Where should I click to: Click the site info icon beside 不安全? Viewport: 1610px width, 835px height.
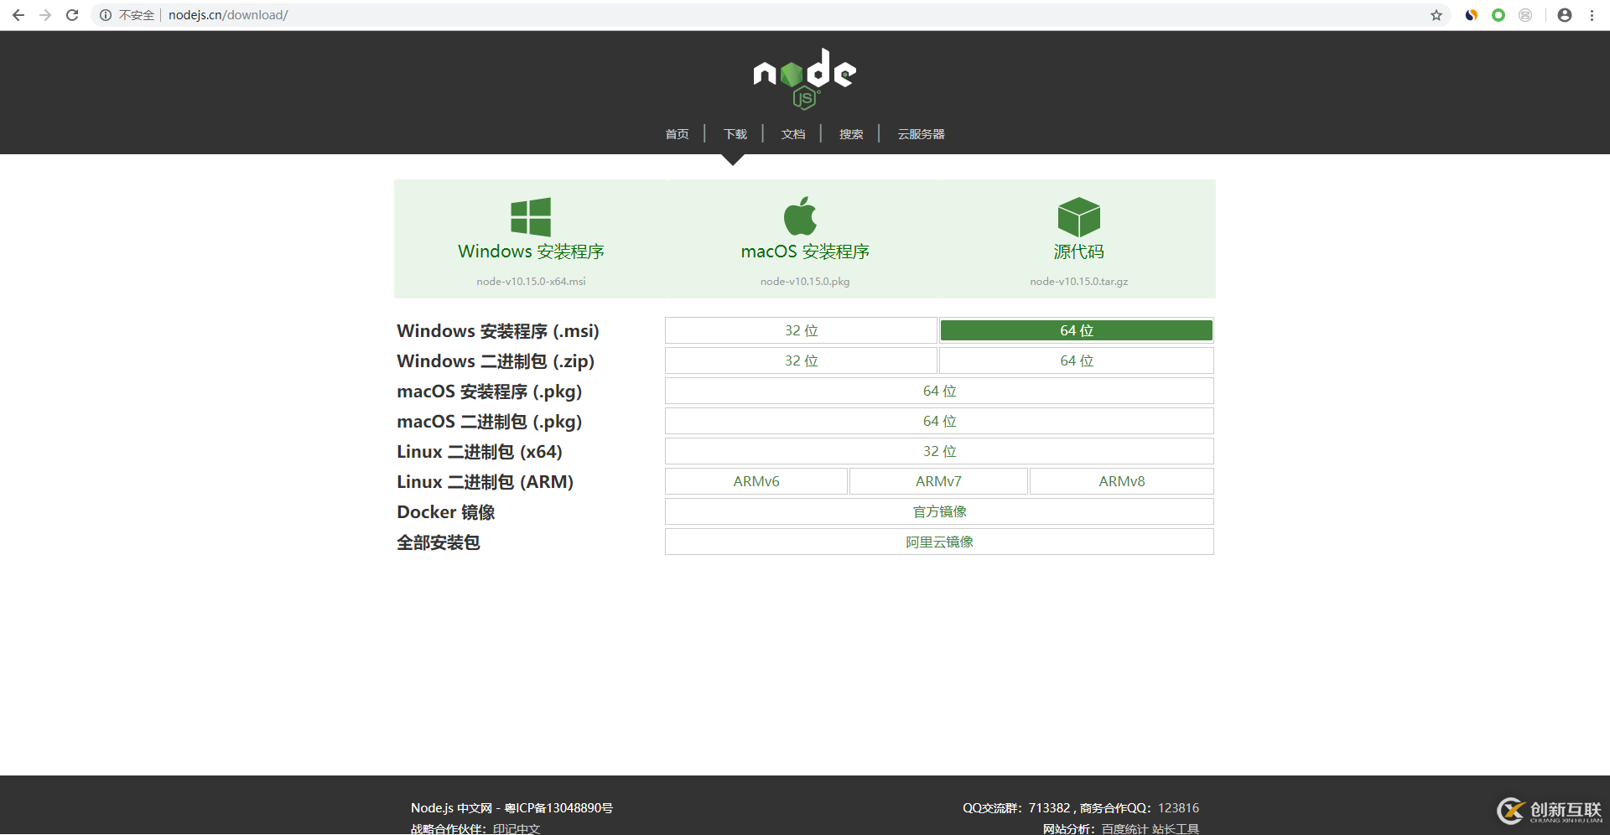coord(106,15)
